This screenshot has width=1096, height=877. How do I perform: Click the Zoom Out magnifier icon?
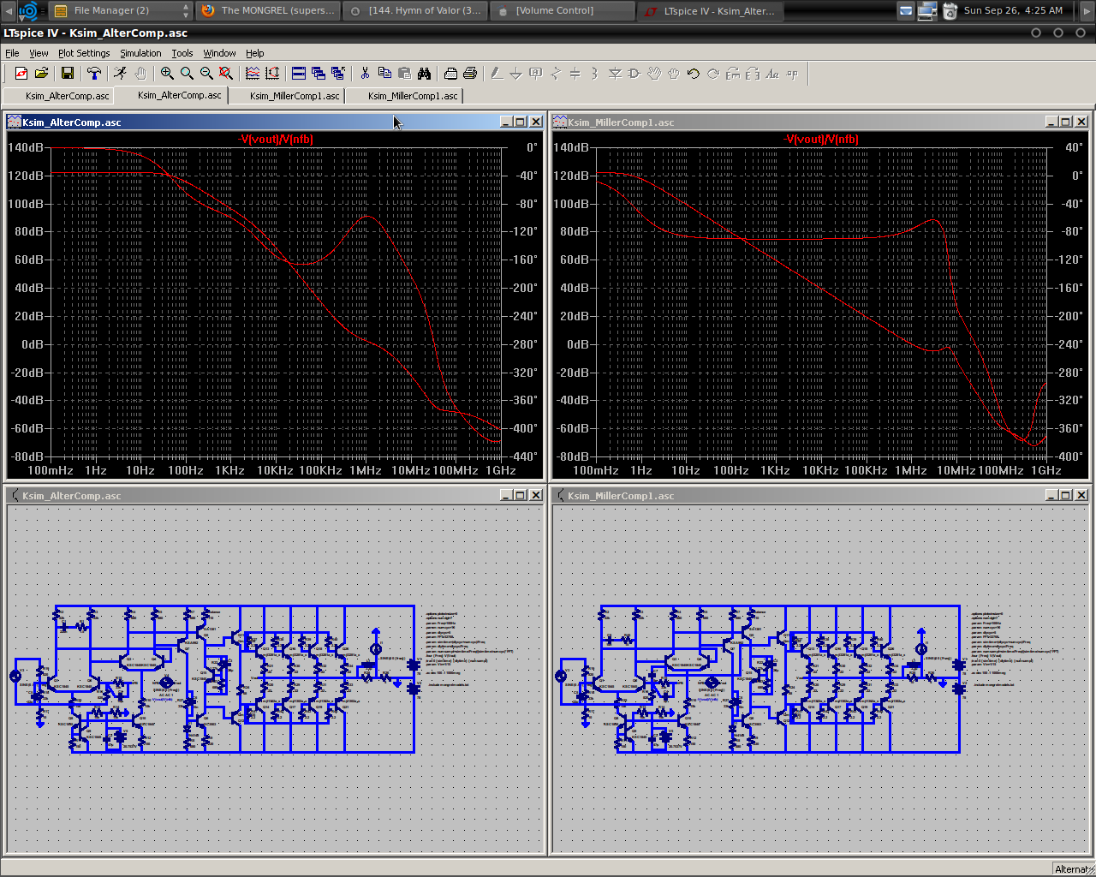coord(206,74)
